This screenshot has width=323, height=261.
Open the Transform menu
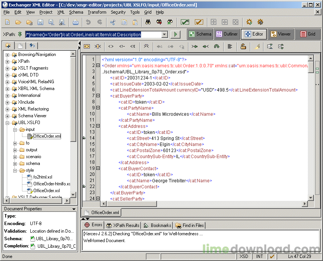click(x=97, y=12)
